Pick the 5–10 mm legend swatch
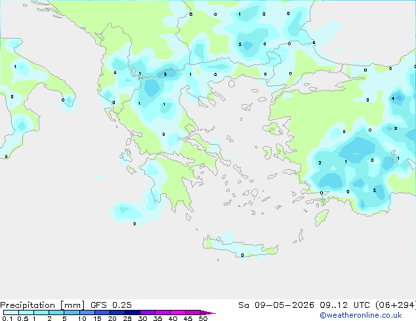This screenshot has width=416, height=321. coord(72,312)
